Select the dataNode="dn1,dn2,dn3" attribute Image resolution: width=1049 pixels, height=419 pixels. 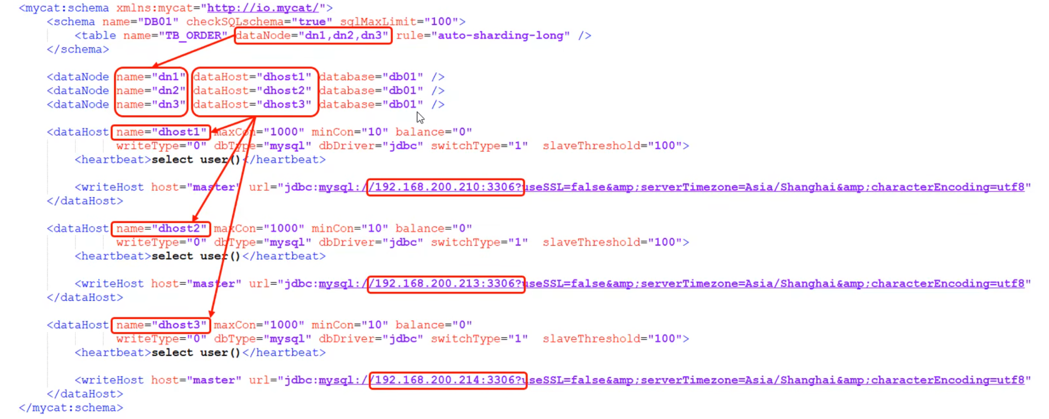pos(312,36)
